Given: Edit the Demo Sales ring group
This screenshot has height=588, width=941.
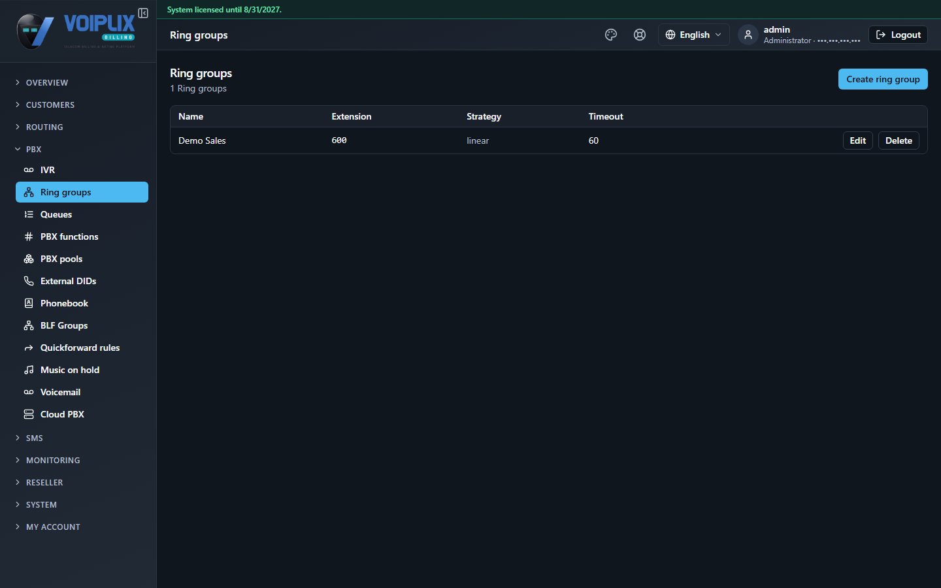Looking at the screenshot, I should click(x=857, y=140).
